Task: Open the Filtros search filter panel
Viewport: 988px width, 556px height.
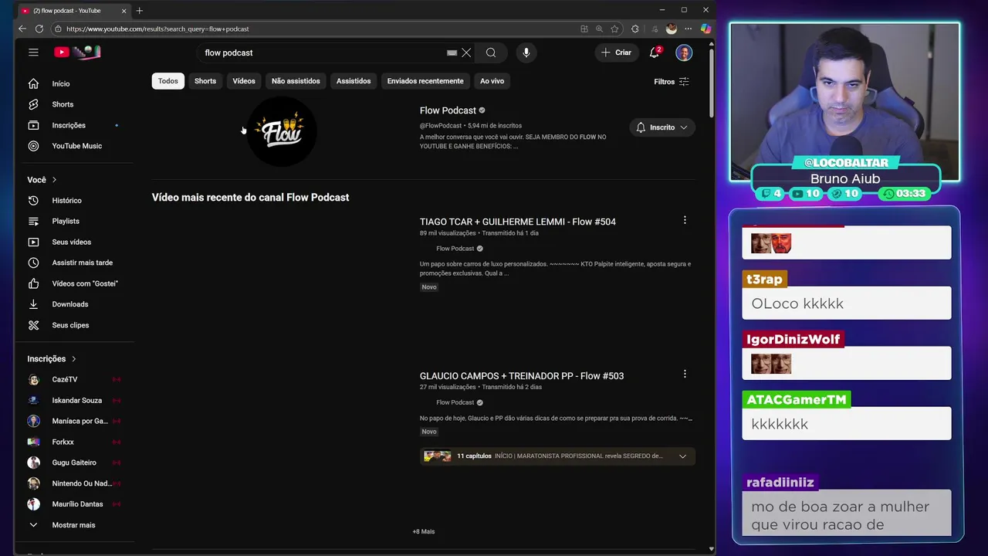Action: [672, 81]
